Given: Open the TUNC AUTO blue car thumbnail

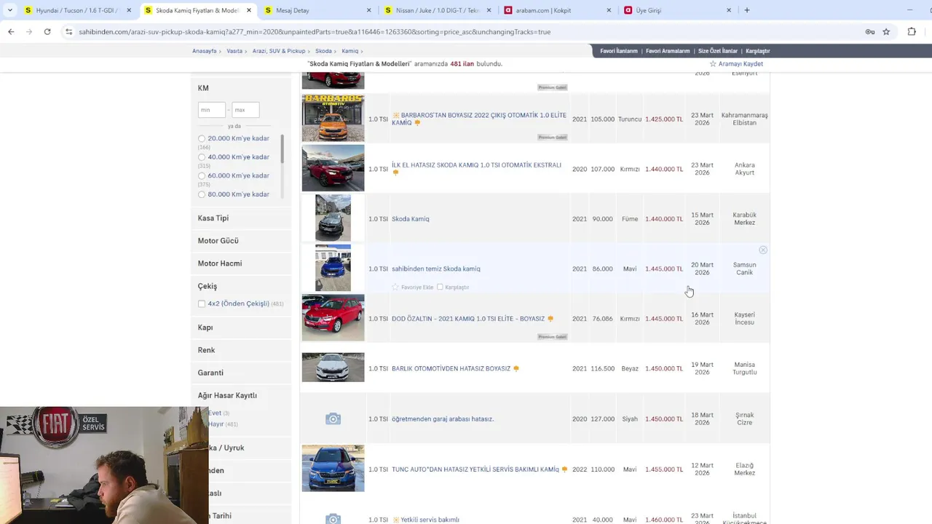Looking at the screenshot, I should click(333, 468).
